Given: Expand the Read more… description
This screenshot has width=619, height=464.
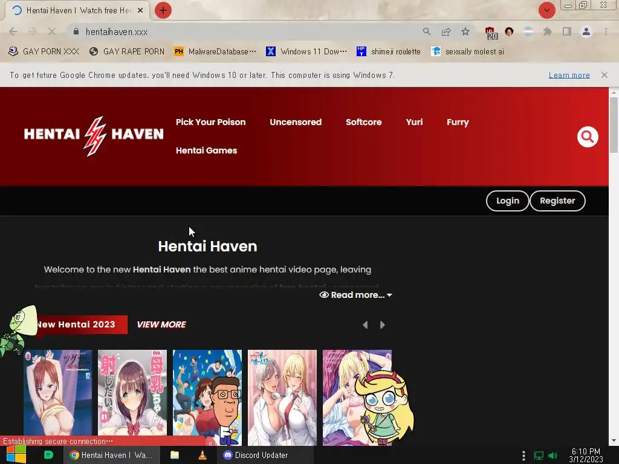Looking at the screenshot, I should coord(355,295).
